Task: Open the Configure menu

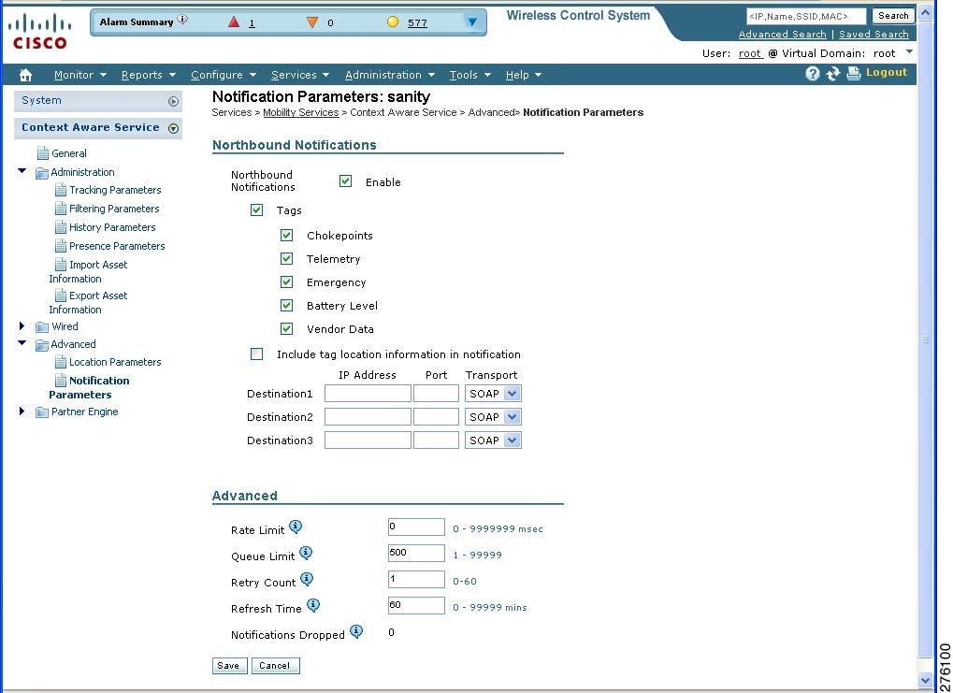Action: pos(224,75)
